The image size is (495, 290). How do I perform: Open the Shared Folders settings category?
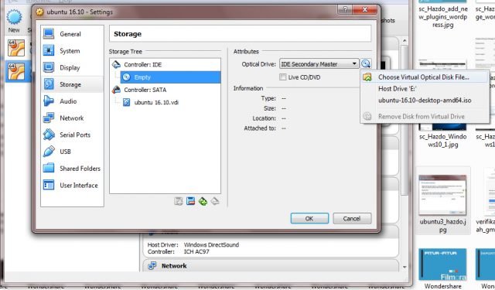(x=72, y=168)
